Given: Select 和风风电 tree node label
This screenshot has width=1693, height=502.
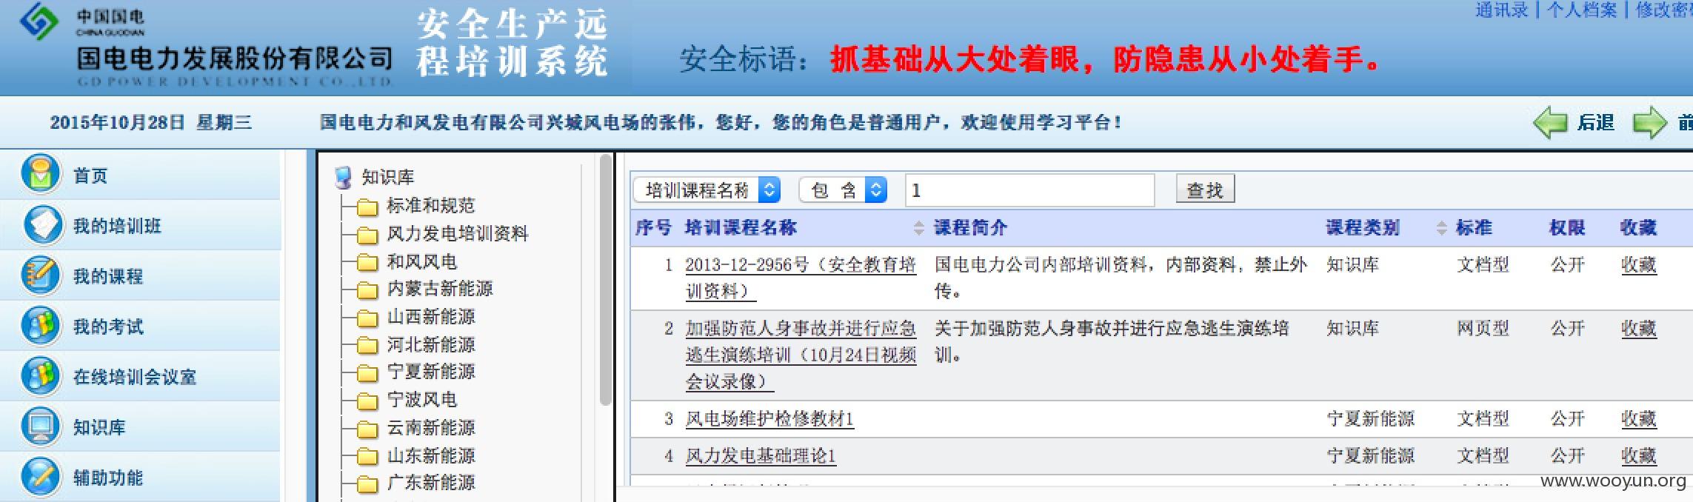Looking at the screenshot, I should (421, 262).
